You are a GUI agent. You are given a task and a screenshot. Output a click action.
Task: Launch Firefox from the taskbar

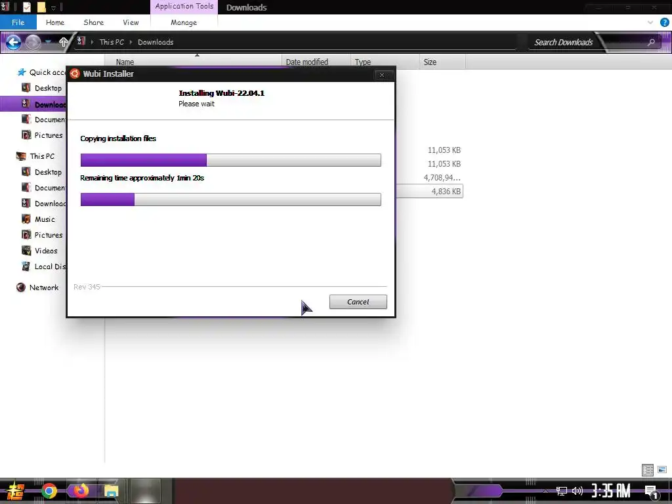pos(81,490)
